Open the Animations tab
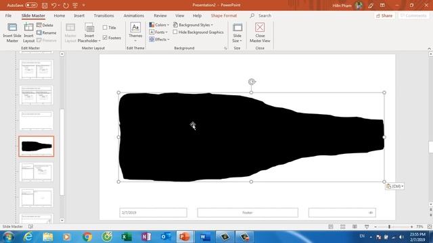The image size is (433, 243). [134, 16]
